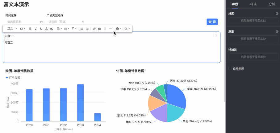Click the 华东 270万 pie label
This screenshot has height=133, width=280.
[139, 122]
